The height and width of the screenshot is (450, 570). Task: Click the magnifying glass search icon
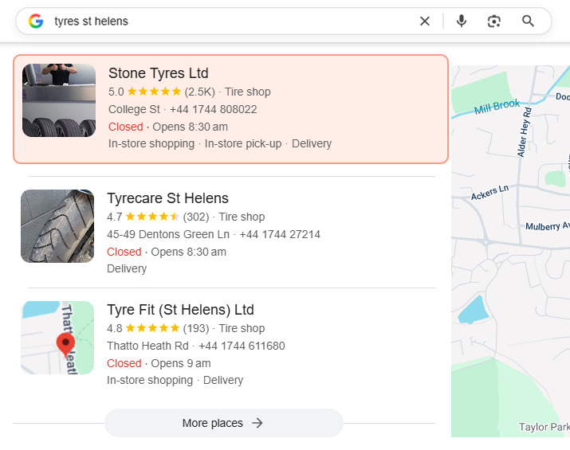[x=528, y=22]
